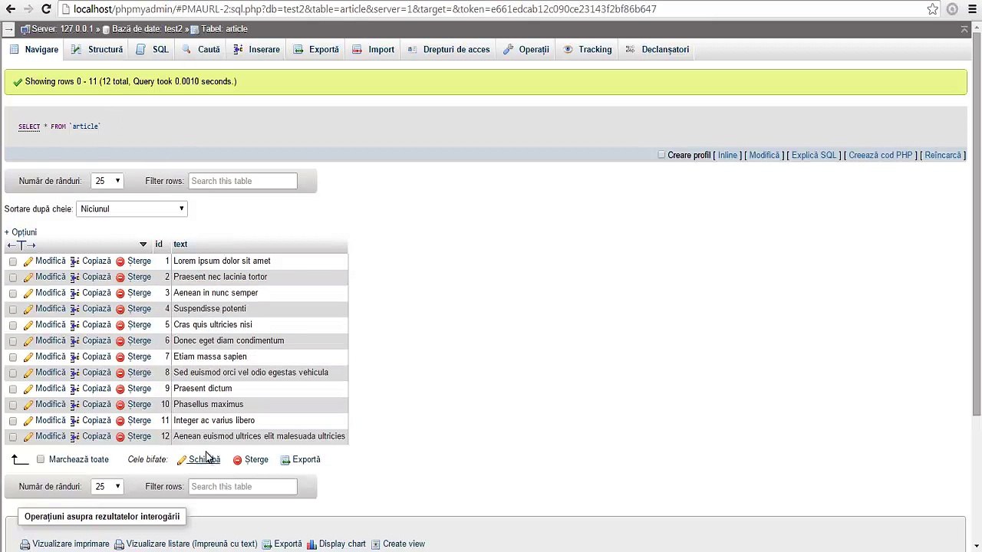Viewport: 982px width, 552px height.
Task: Tick the checkbox for row 4 Suspendisse
Action: coord(13,309)
